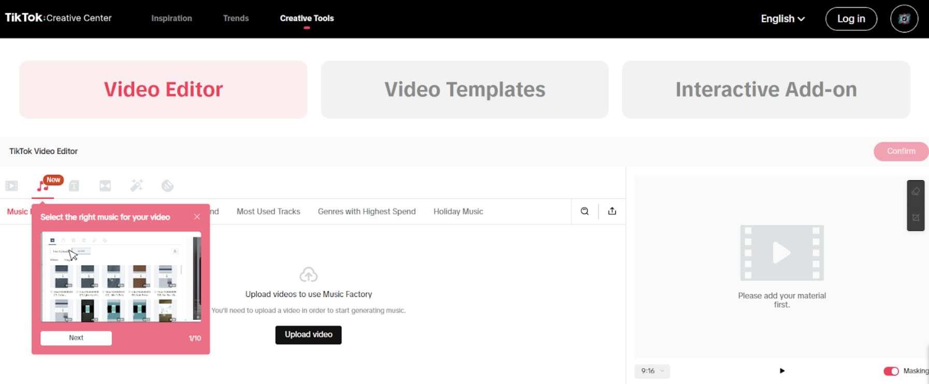Click 'Upload videos to use Music Factory' text
Screen dimensions: 929x384
(309, 294)
